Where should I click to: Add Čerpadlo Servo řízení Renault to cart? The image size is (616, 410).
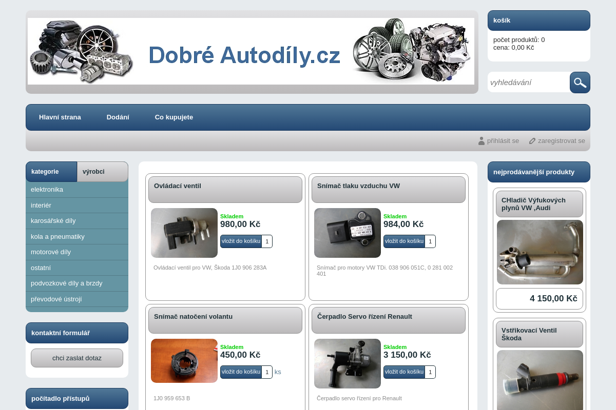(404, 372)
